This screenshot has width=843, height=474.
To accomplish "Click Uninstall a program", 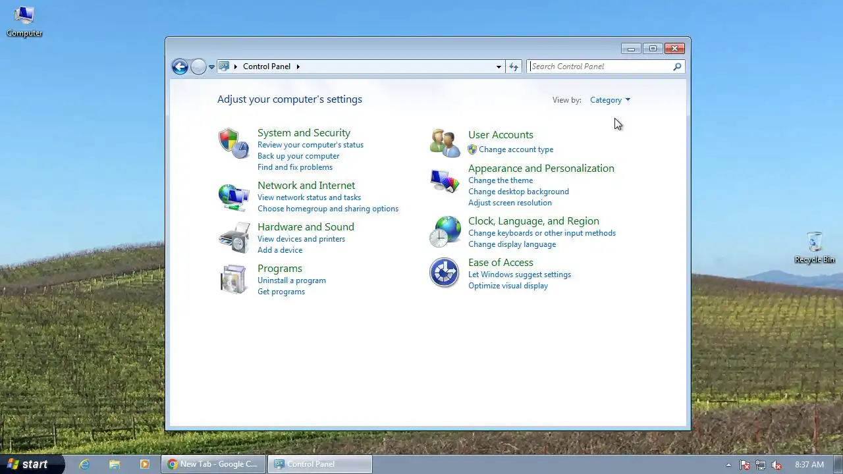I will pos(292,280).
